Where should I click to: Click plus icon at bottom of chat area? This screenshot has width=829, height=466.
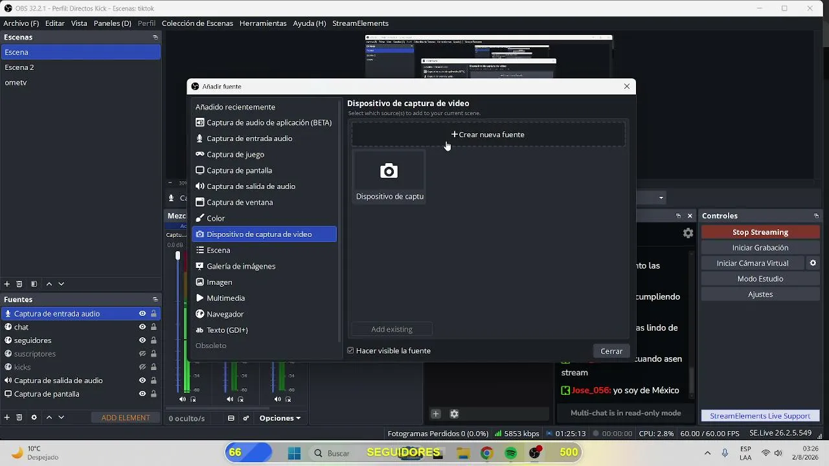(436, 414)
